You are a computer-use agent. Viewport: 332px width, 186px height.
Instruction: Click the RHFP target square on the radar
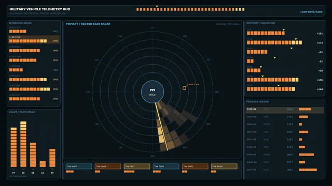185,88
